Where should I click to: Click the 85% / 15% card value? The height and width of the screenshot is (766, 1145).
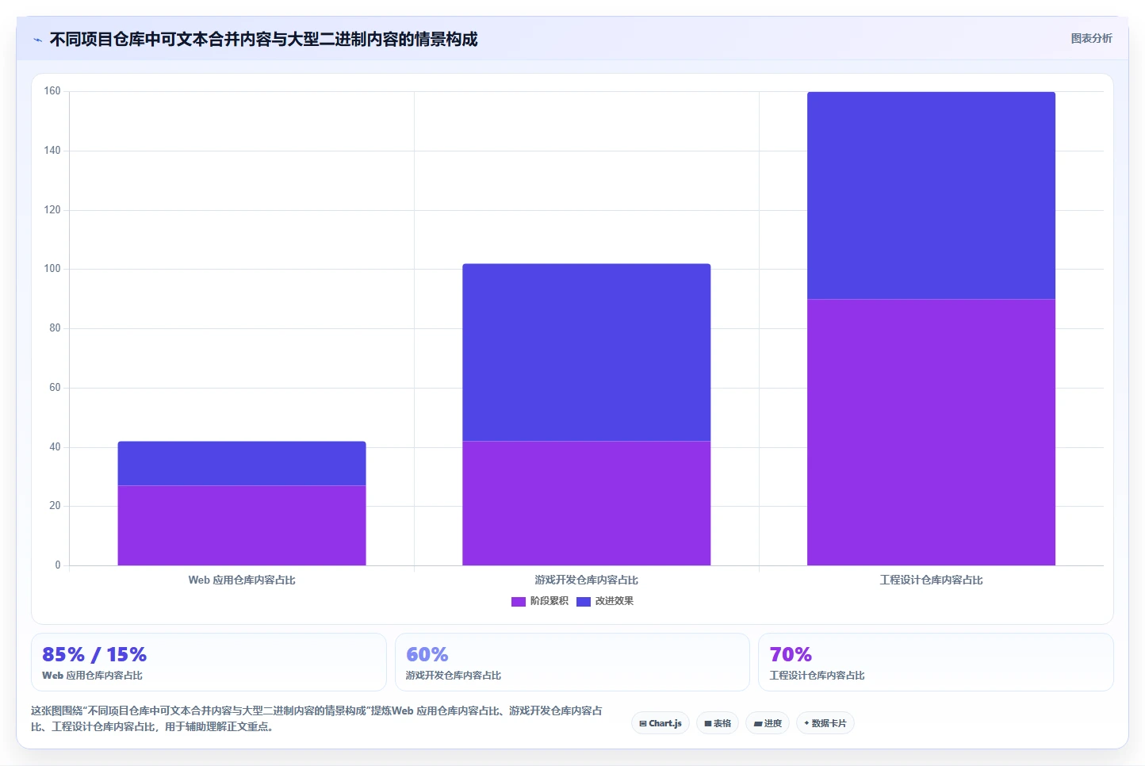click(x=94, y=655)
